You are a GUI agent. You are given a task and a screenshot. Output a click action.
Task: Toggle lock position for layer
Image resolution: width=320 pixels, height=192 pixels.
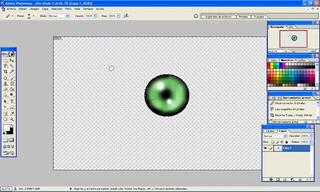282,142
